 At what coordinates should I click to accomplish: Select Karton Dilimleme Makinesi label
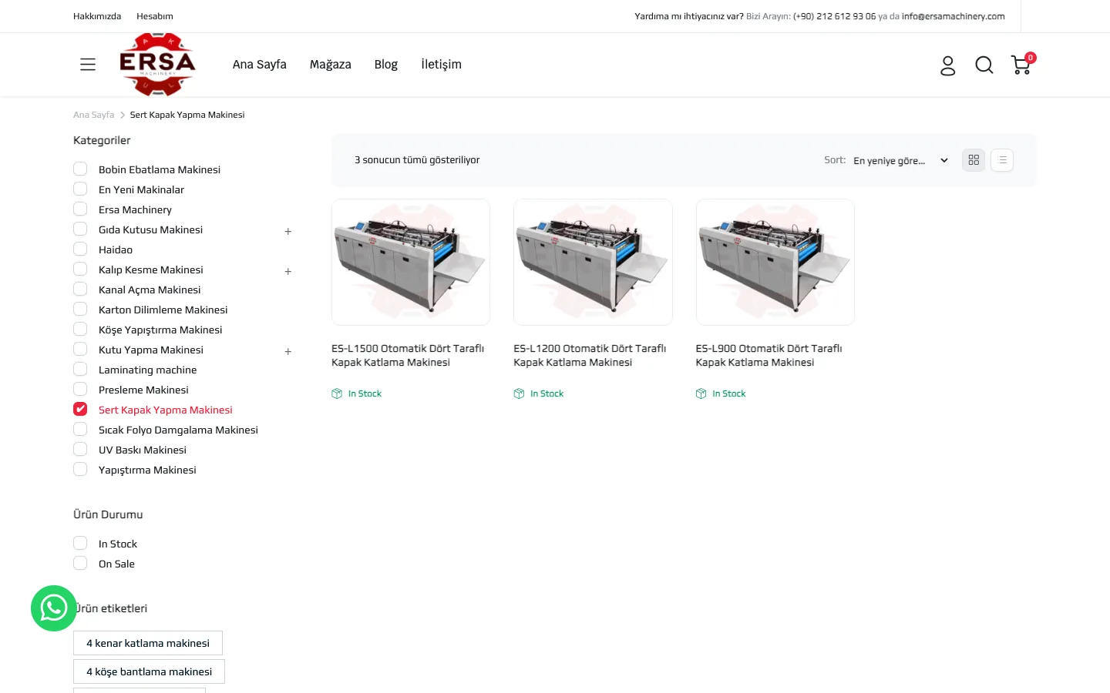coord(163,310)
